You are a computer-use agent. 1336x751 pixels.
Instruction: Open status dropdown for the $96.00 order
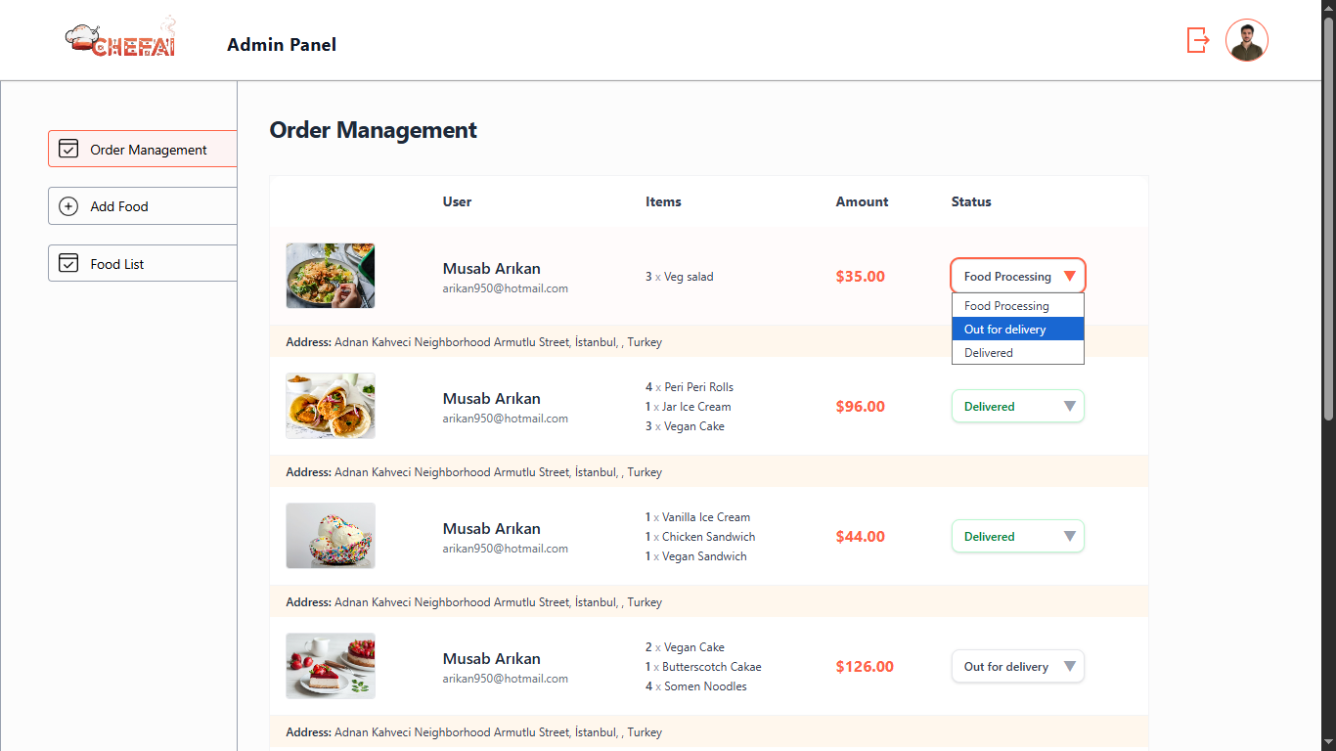(x=1017, y=406)
